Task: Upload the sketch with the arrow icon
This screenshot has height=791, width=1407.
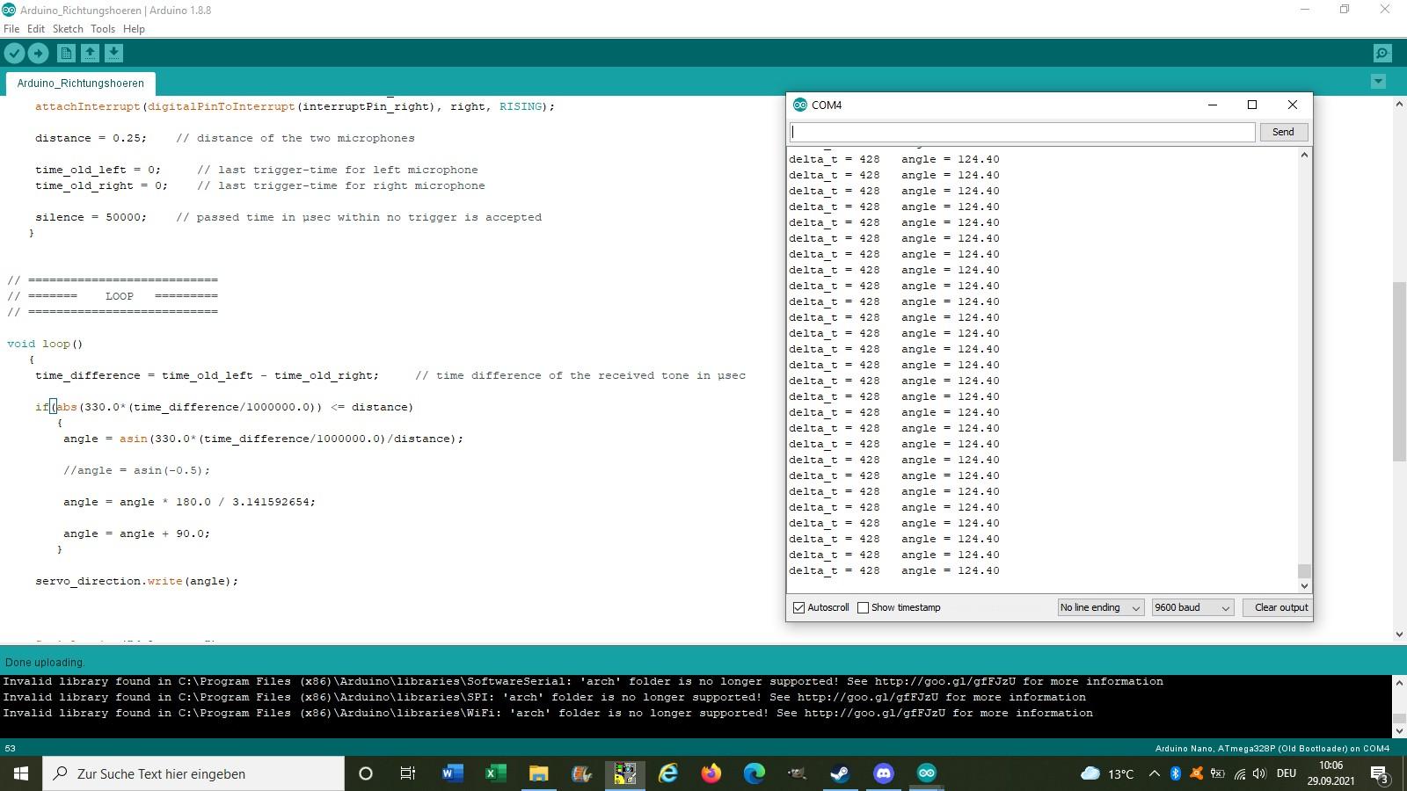Action: tap(38, 54)
